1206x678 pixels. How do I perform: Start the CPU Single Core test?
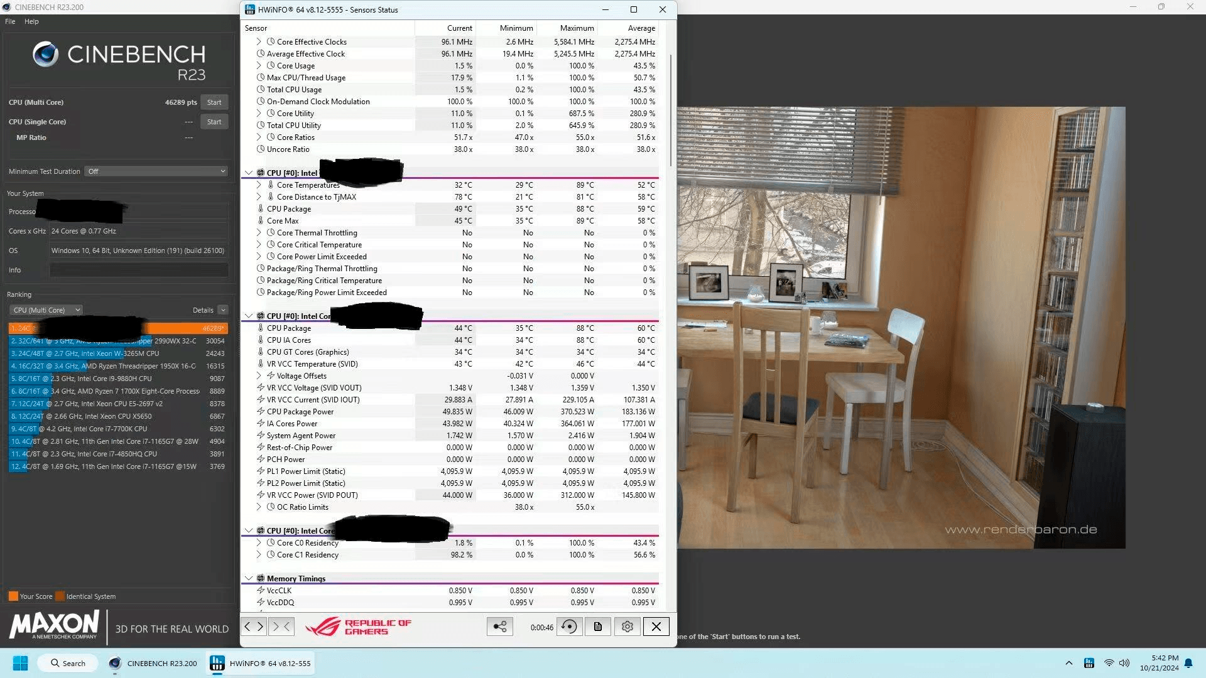(214, 122)
